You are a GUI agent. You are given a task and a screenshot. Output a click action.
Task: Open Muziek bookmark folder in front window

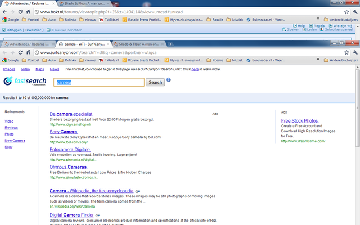coord(235,60)
